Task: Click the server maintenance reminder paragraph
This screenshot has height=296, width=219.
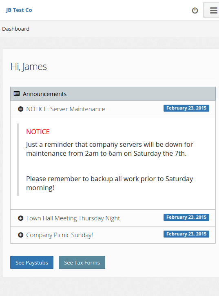Action: click(x=109, y=149)
